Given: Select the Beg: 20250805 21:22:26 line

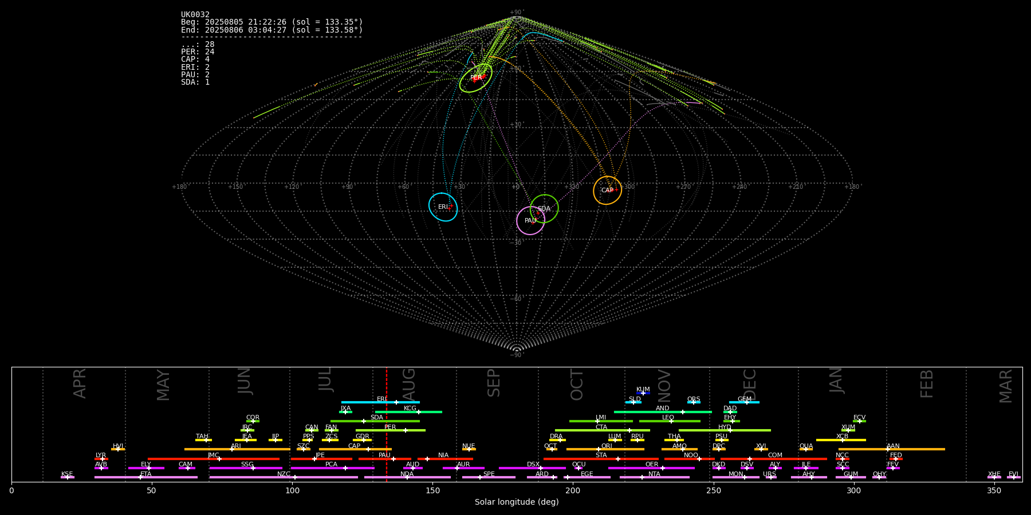Looking at the screenshot, I should point(272,22).
